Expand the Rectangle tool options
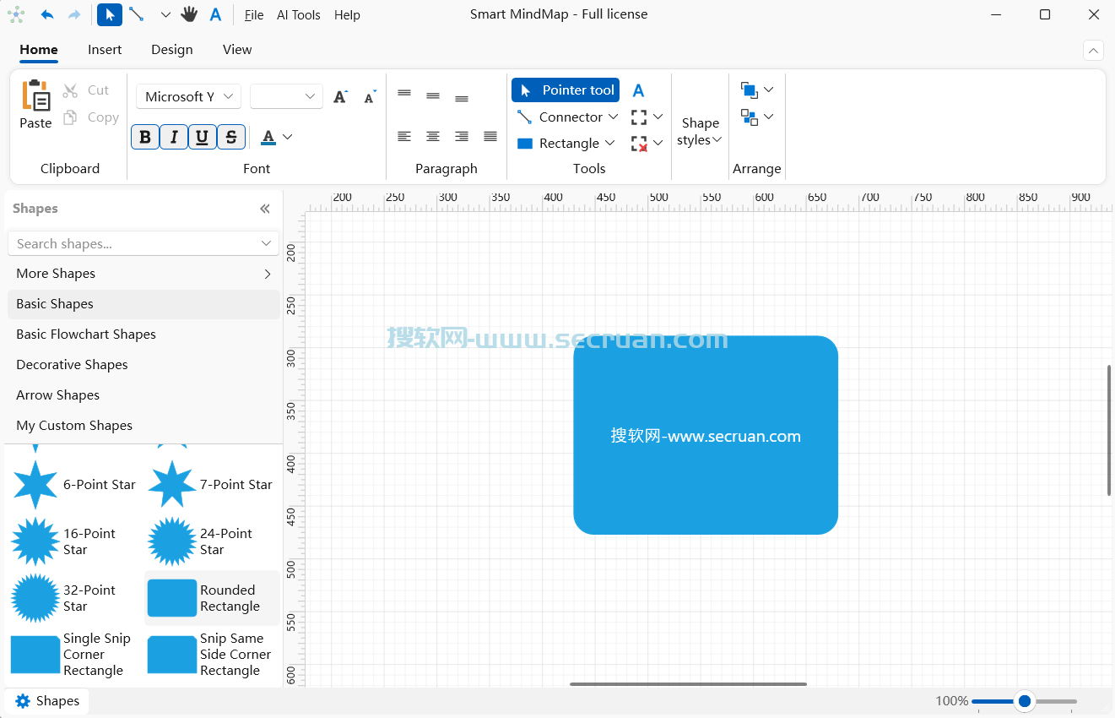The image size is (1115, 718). click(610, 144)
